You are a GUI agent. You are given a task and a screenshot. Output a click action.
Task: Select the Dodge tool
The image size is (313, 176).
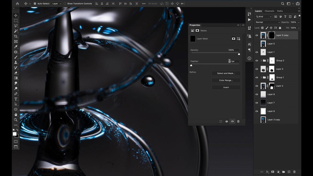[16, 88]
